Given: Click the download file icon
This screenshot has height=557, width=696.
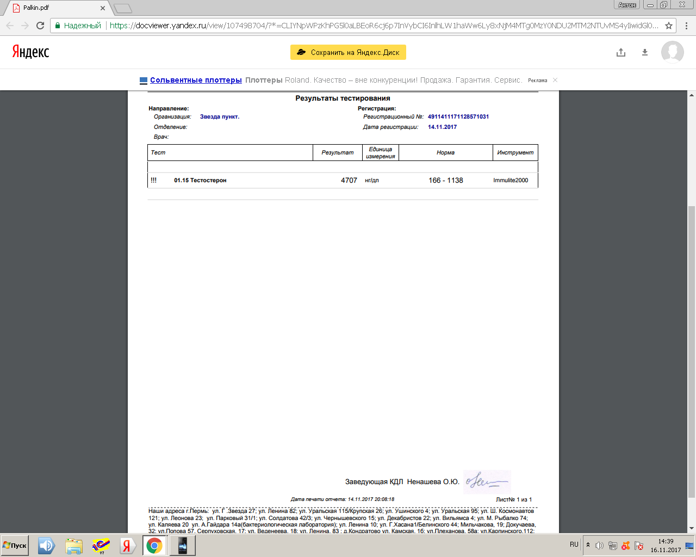Looking at the screenshot, I should [x=645, y=52].
